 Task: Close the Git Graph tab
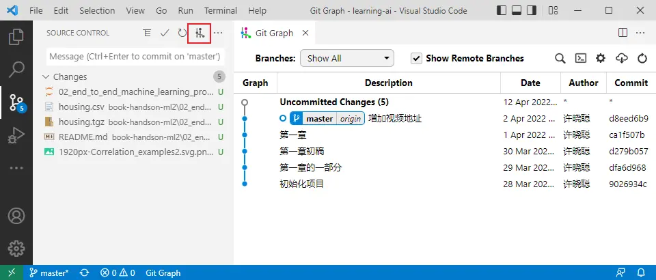click(305, 33)
